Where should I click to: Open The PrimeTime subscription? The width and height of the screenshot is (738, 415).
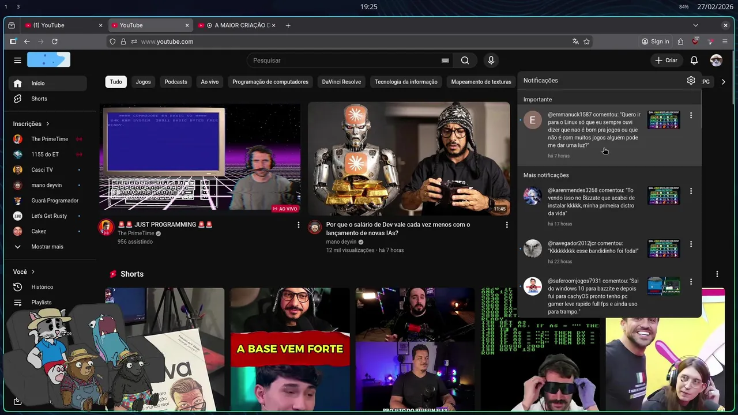coord(48,139)
